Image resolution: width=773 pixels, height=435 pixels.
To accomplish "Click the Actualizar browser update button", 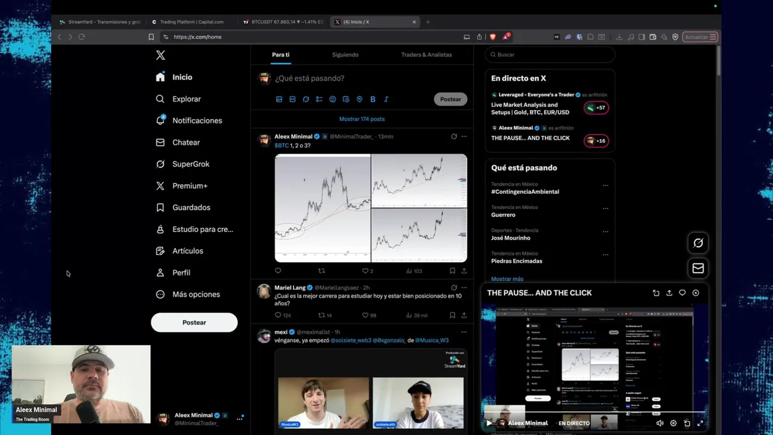I will (x=701, y=37).
